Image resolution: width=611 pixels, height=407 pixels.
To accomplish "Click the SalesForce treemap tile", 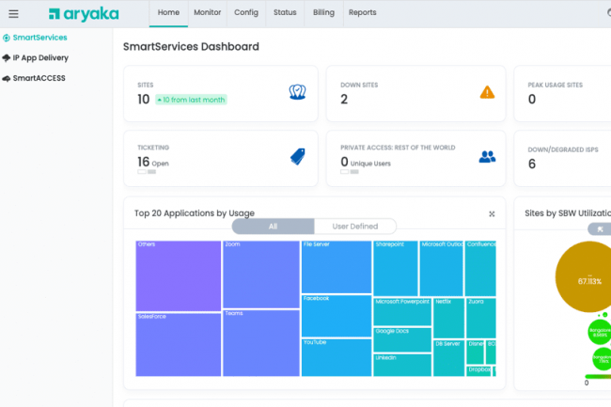I will tap(178, 345).
